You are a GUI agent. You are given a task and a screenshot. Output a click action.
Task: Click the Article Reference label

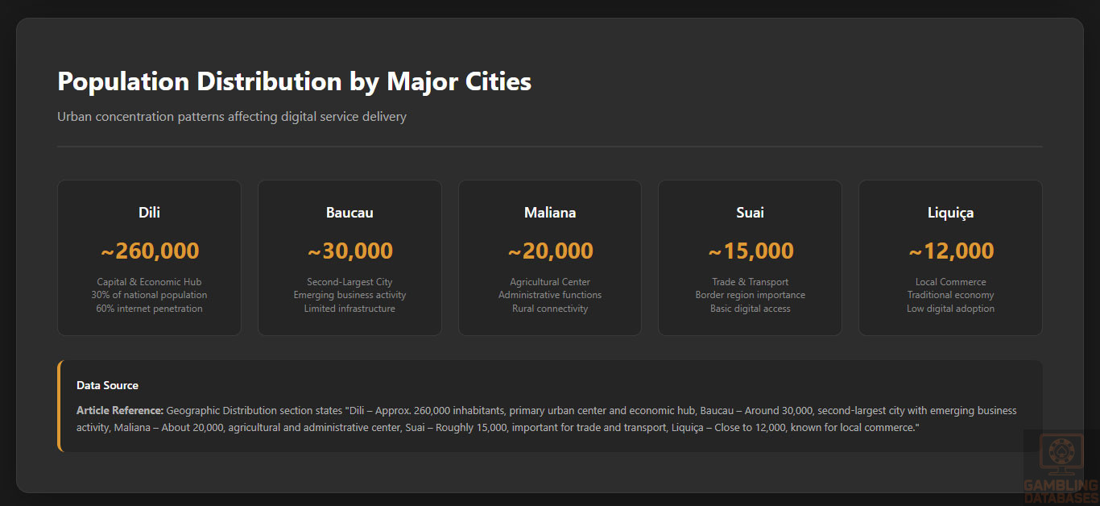click(x=120, y=411)
